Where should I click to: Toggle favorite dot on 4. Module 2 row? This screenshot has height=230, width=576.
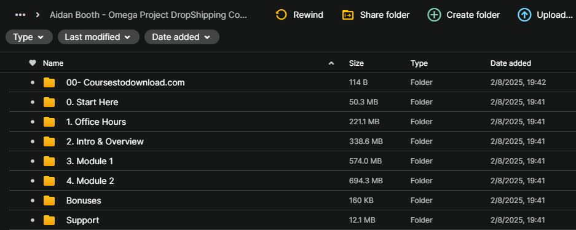click(x=33, y=181)
